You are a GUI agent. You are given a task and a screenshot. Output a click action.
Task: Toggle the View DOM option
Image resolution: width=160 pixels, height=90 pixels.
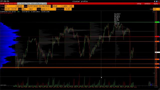(x=13, y=4)
